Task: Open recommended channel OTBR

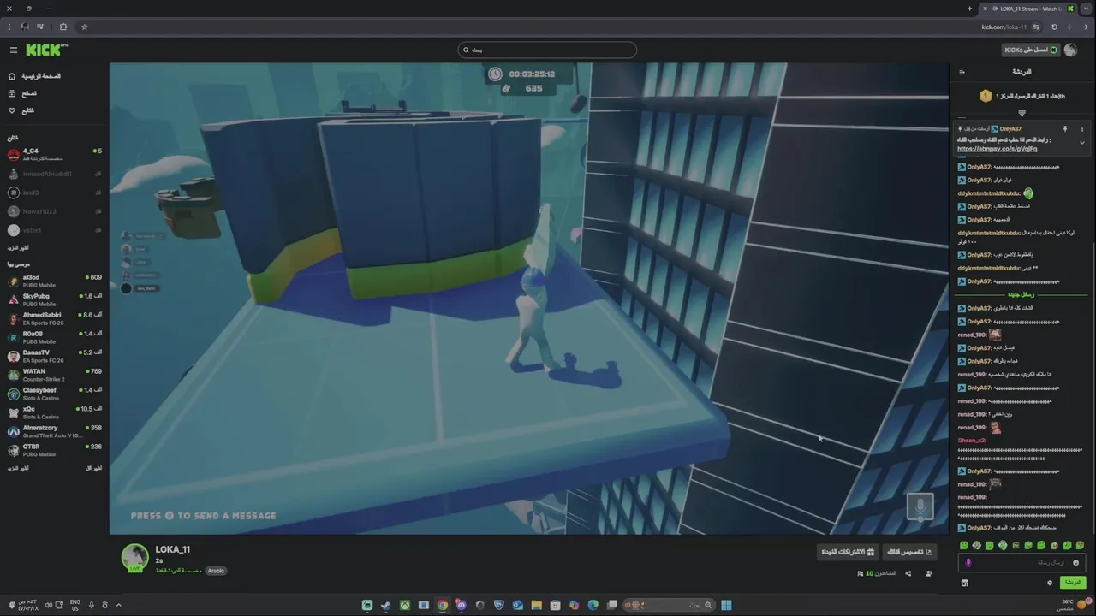Action: coord(55,450)
